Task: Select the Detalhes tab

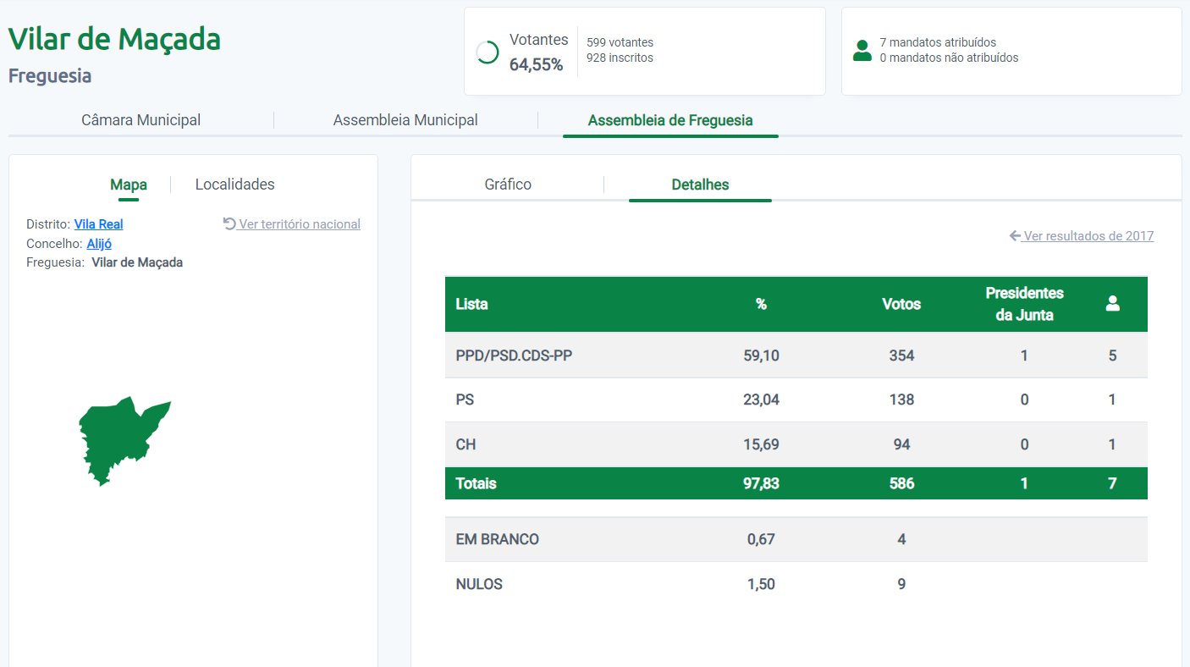Action: [x=700, y=185]
